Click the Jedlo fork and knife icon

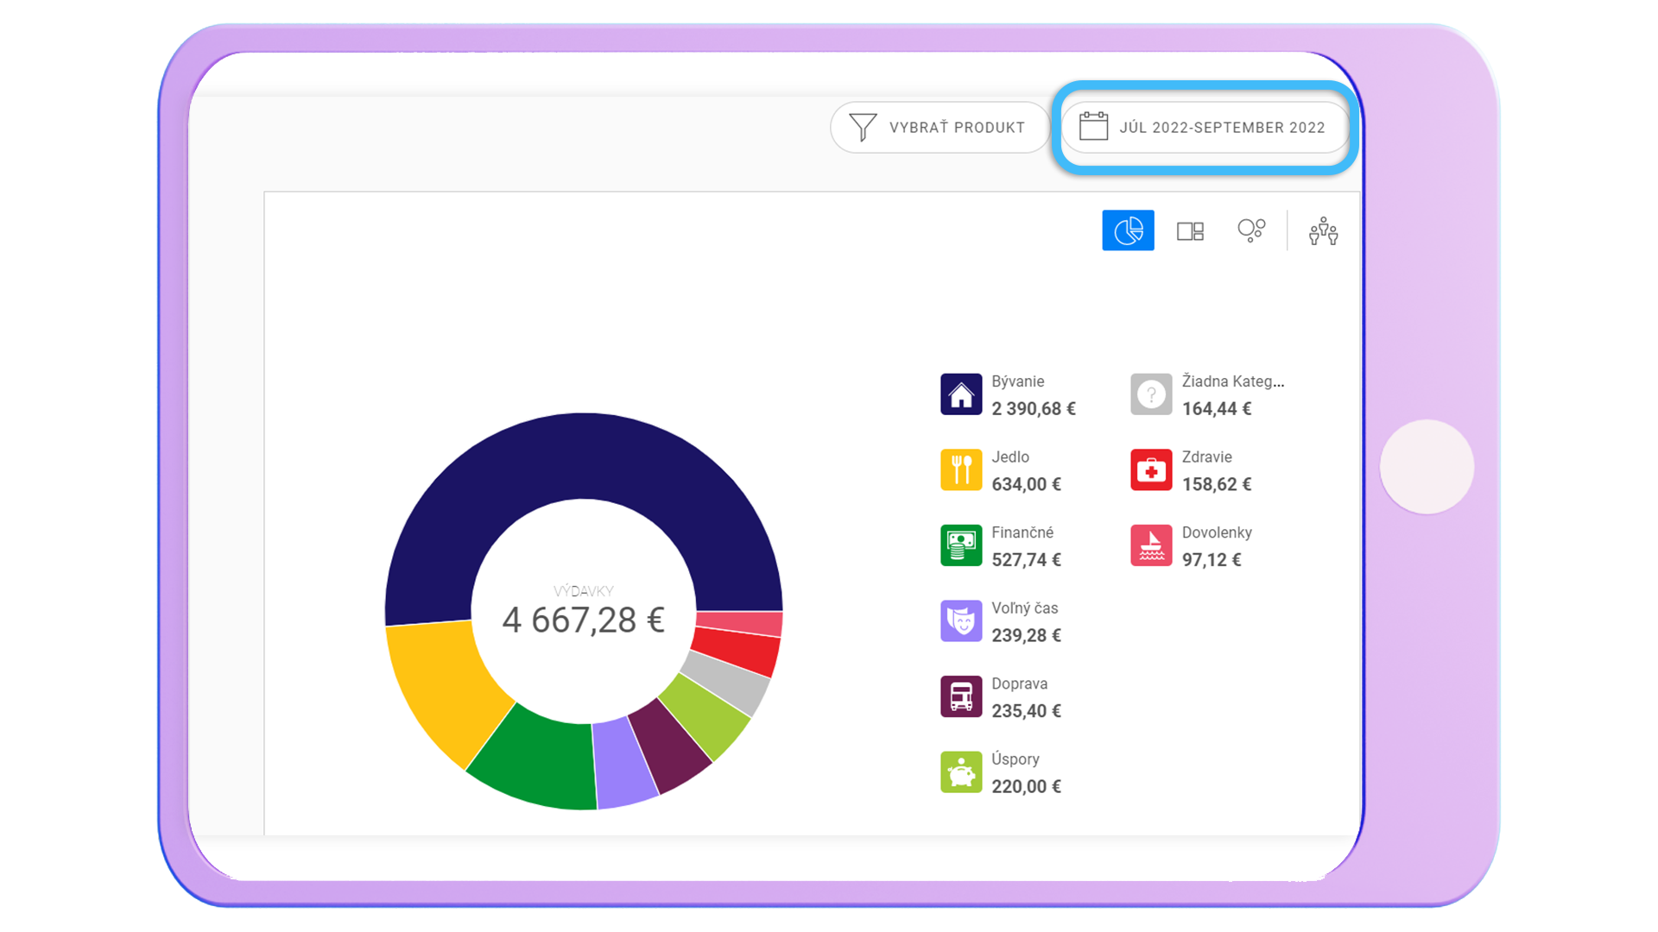pyautogui.click(x=961, y=469)
